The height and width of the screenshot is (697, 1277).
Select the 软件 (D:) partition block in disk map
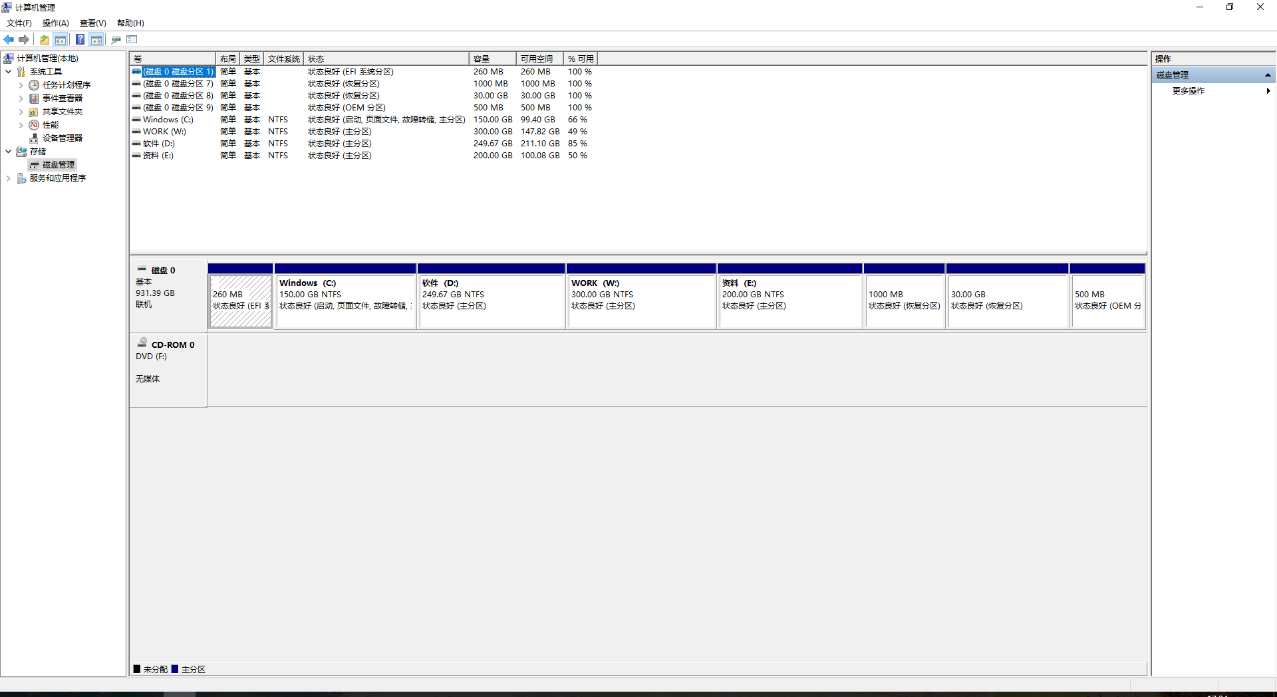pyautogui.click(x=492, y=296)
